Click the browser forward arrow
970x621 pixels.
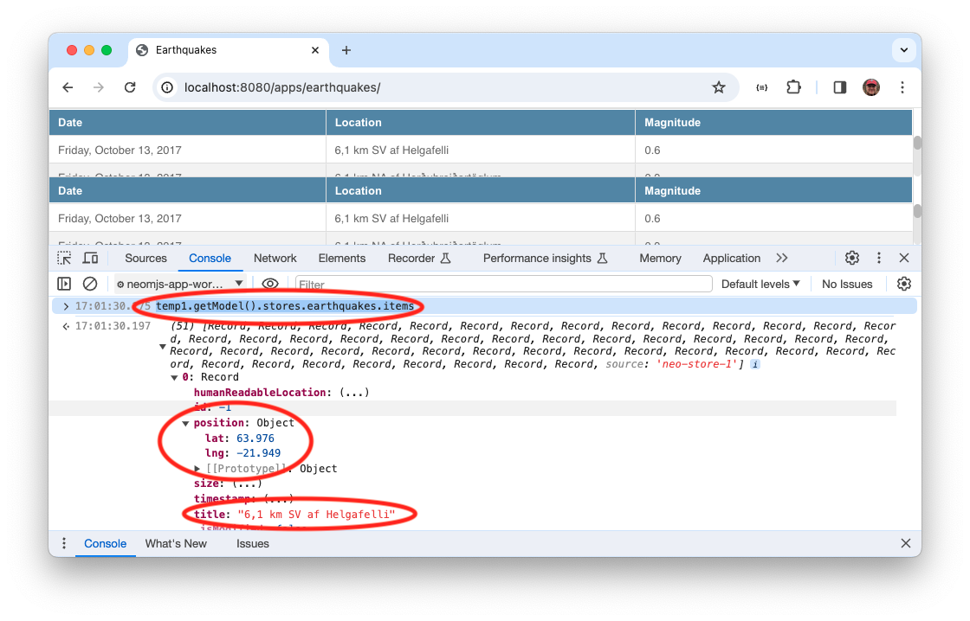tap(99, 87)
